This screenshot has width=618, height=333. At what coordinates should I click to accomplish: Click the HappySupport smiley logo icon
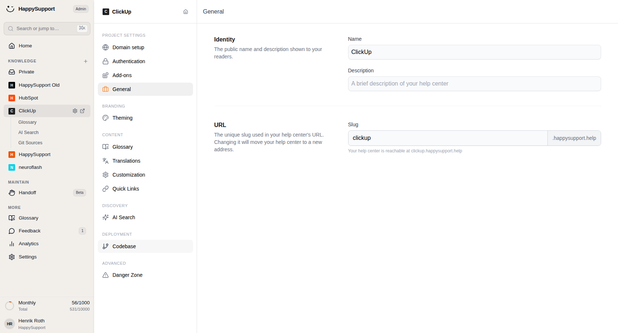[10, 9]
